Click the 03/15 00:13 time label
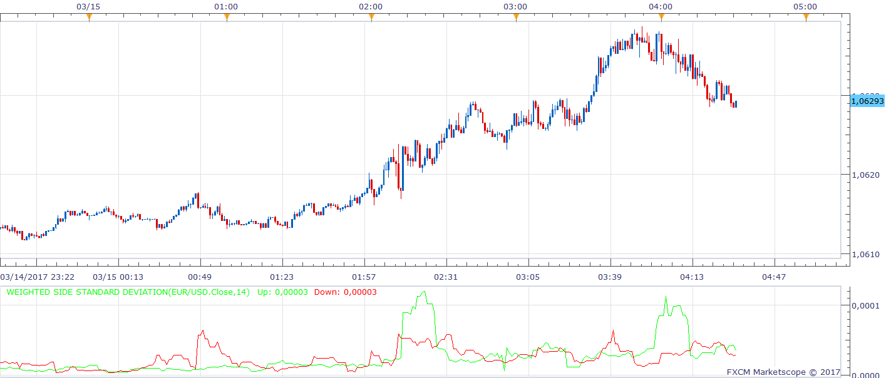The height and width of the screenshot is (378, 891). coord(117,277)
